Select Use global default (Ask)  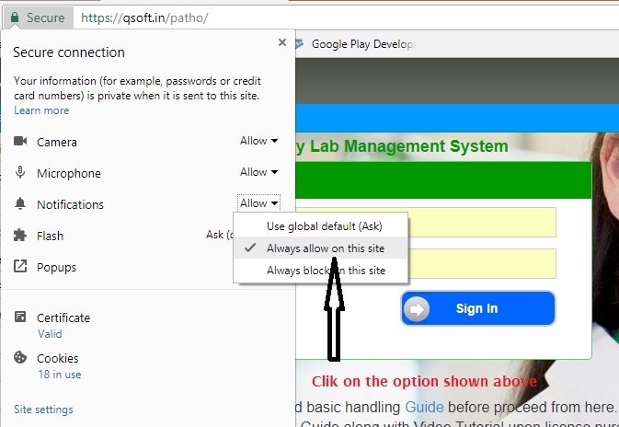coord(324,226)
